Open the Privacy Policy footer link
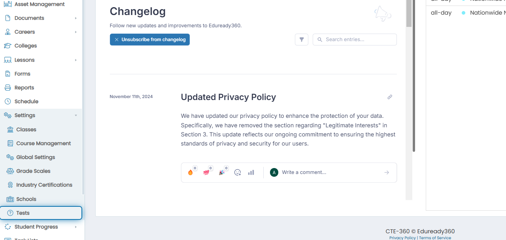 pos(402,238)
